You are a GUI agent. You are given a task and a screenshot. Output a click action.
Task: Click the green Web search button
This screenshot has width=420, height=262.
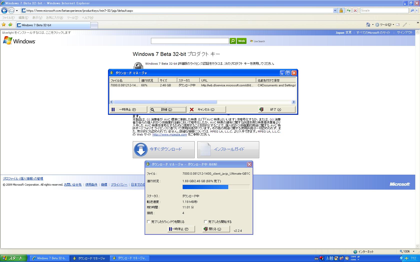point(242,41)
